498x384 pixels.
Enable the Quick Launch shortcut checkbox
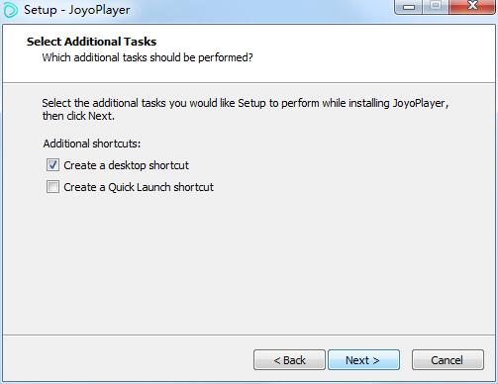pos(52,187)
